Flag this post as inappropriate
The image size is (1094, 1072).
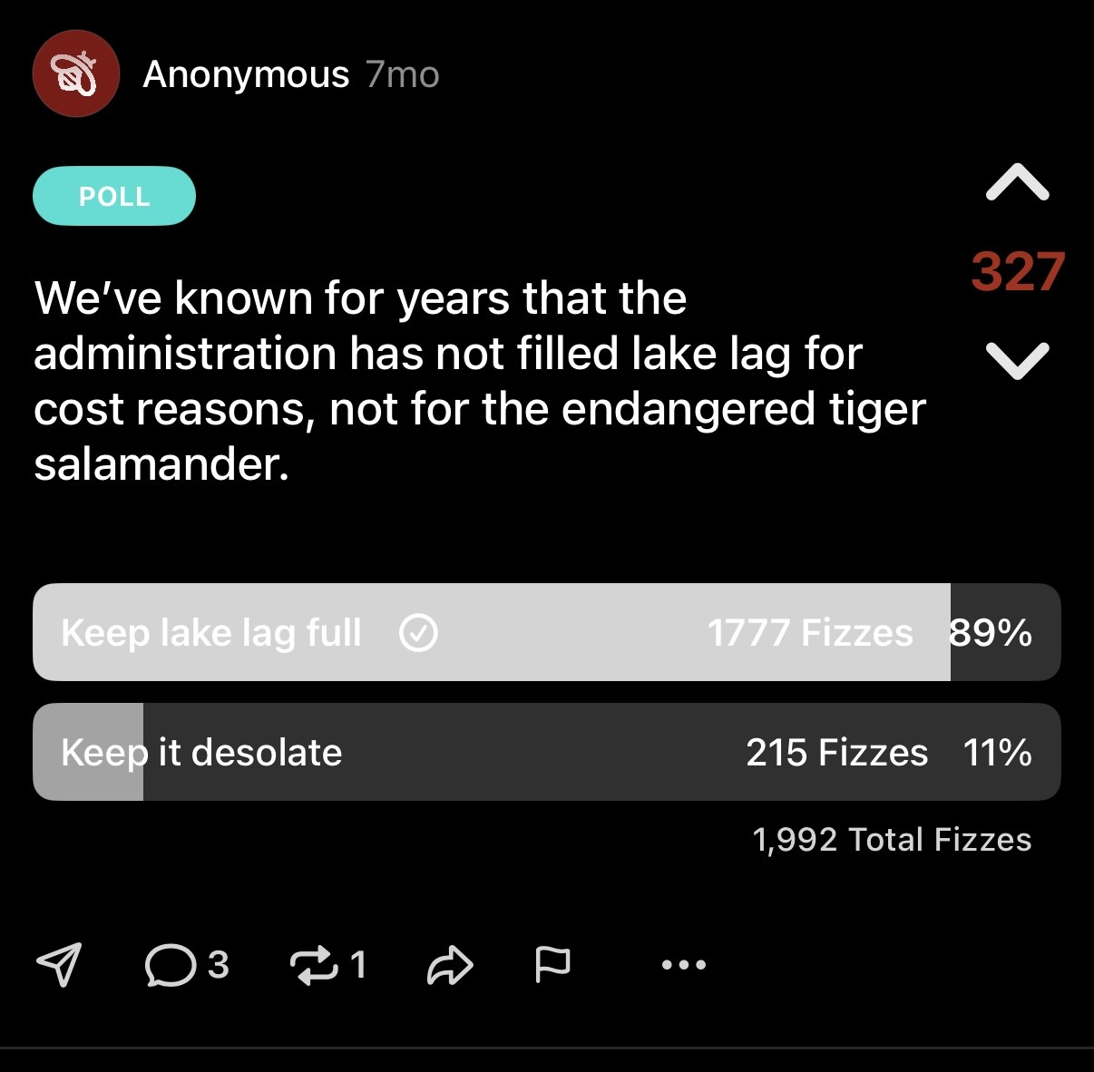pos(552,963)
